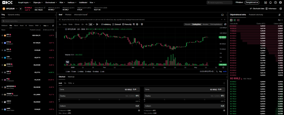Click the TradingView logo on chart
The width and height of the screenshot is (284, 115).
[67, 62]
